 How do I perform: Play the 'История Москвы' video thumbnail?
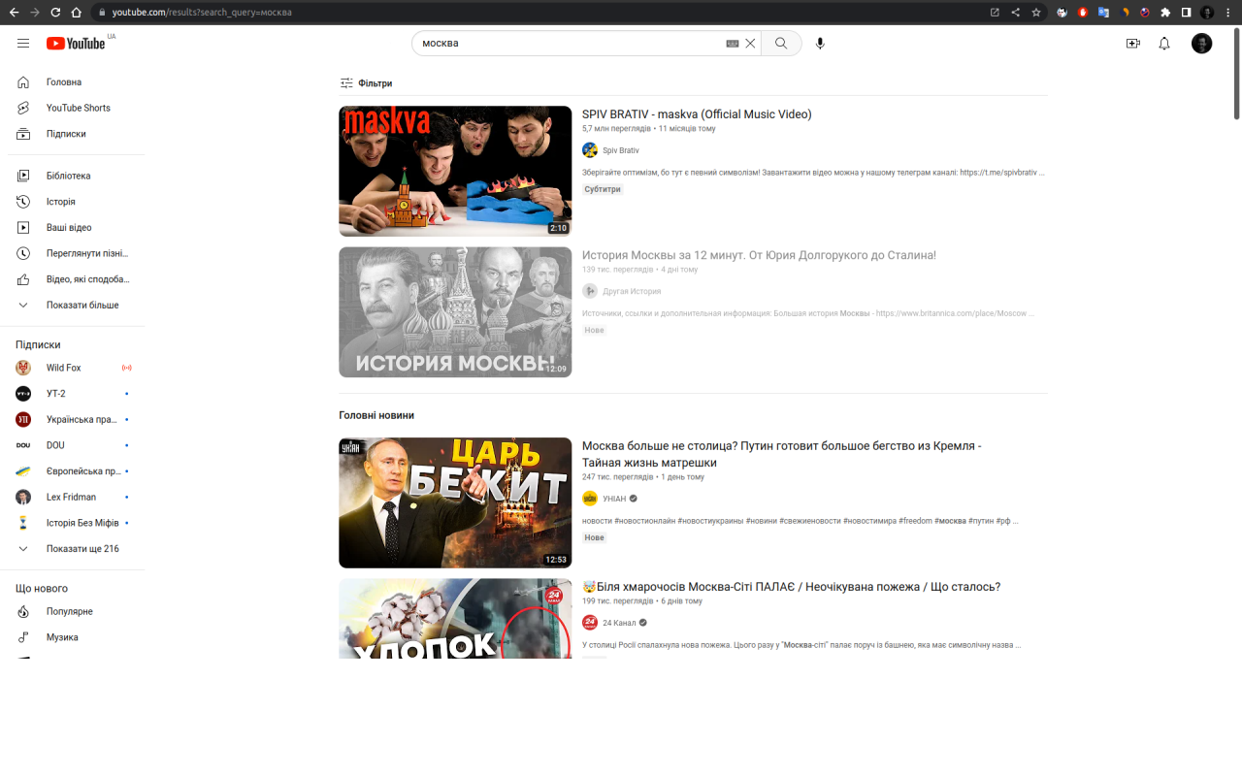tap(455, 312)
